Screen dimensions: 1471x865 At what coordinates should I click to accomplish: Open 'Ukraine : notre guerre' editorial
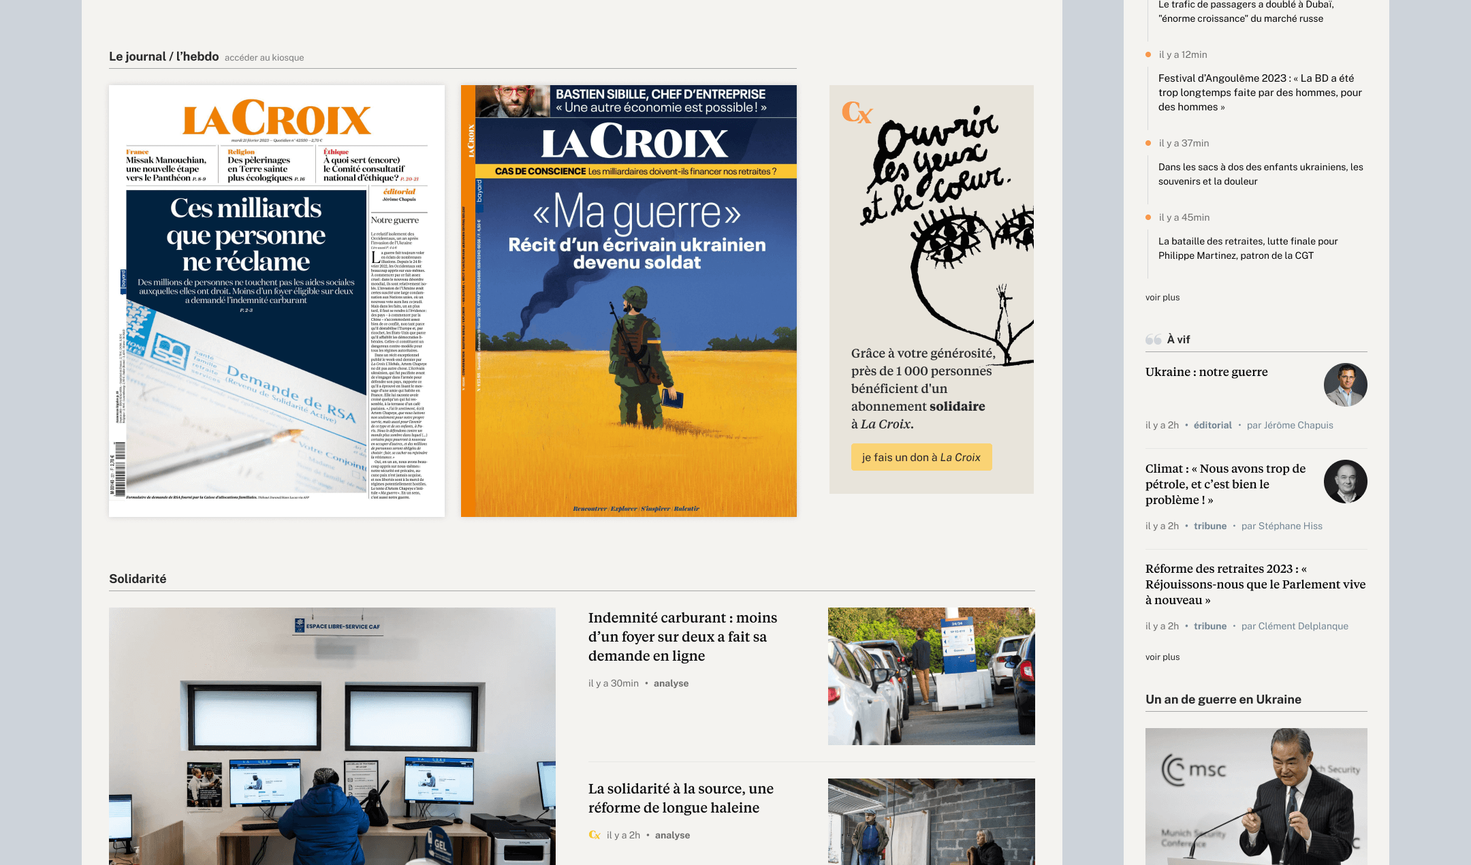pyautogui.click(x=1207, y=372)
